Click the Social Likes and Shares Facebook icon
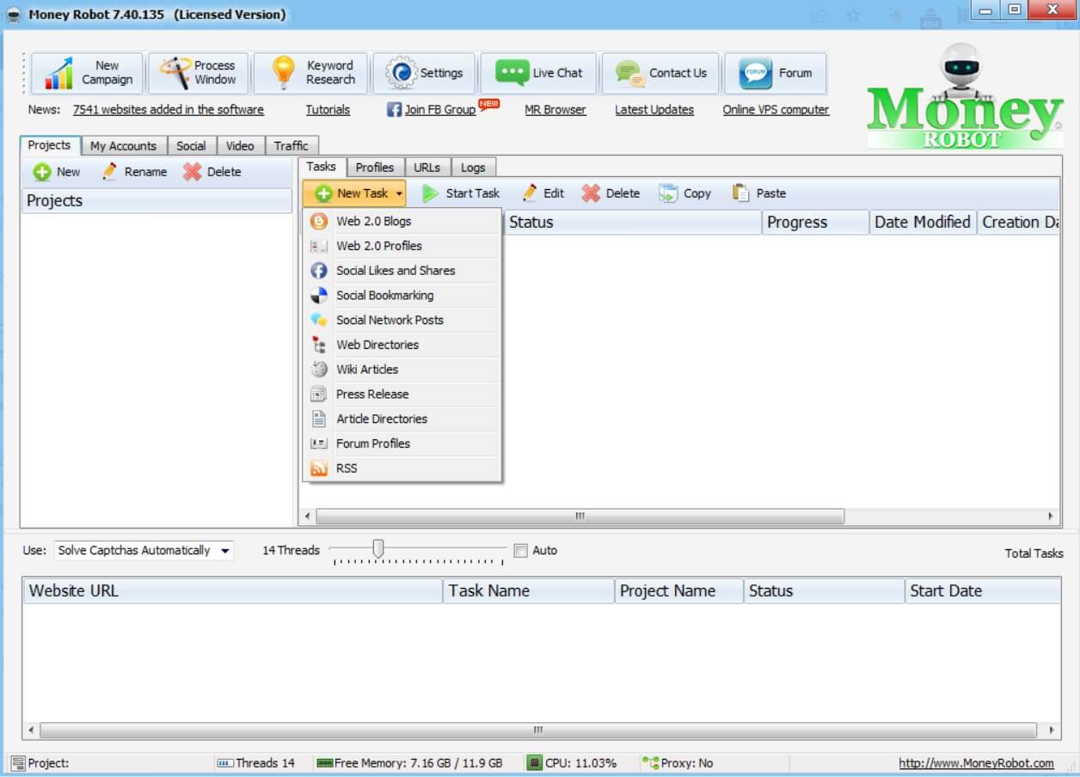 click(319, 271)
